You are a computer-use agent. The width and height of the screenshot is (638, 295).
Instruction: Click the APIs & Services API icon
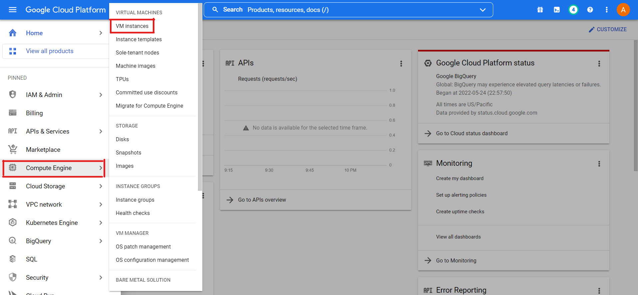(13, 131)
